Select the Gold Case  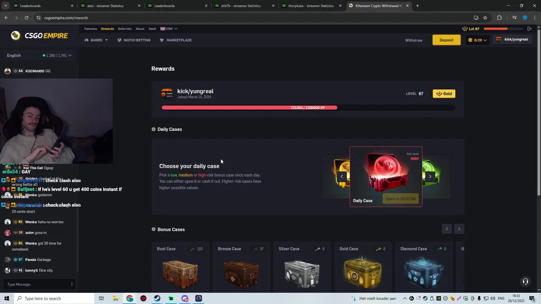[363, 267]
